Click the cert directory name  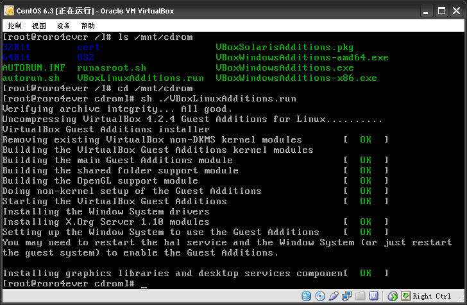click(x=89, y=47)
